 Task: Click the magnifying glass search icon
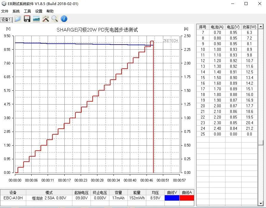55,19
